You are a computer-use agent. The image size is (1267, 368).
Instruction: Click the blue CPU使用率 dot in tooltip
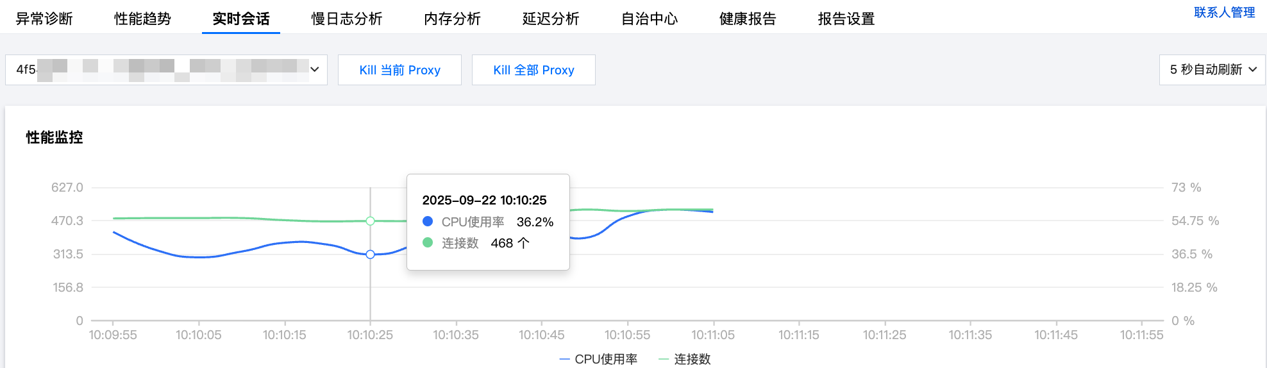point(428,221)
